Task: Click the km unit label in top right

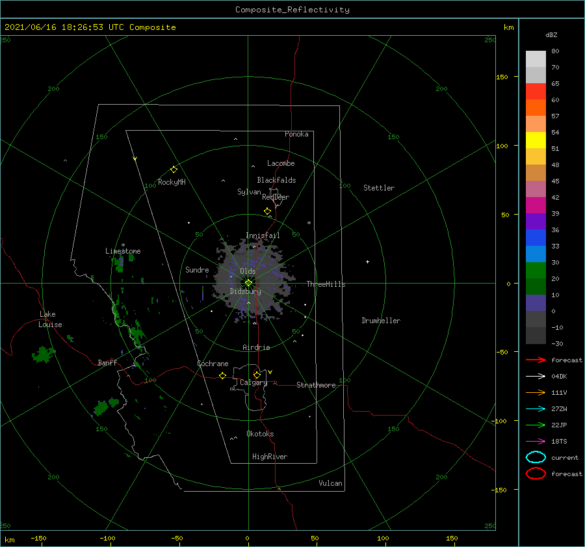Action: pos(508,27)
